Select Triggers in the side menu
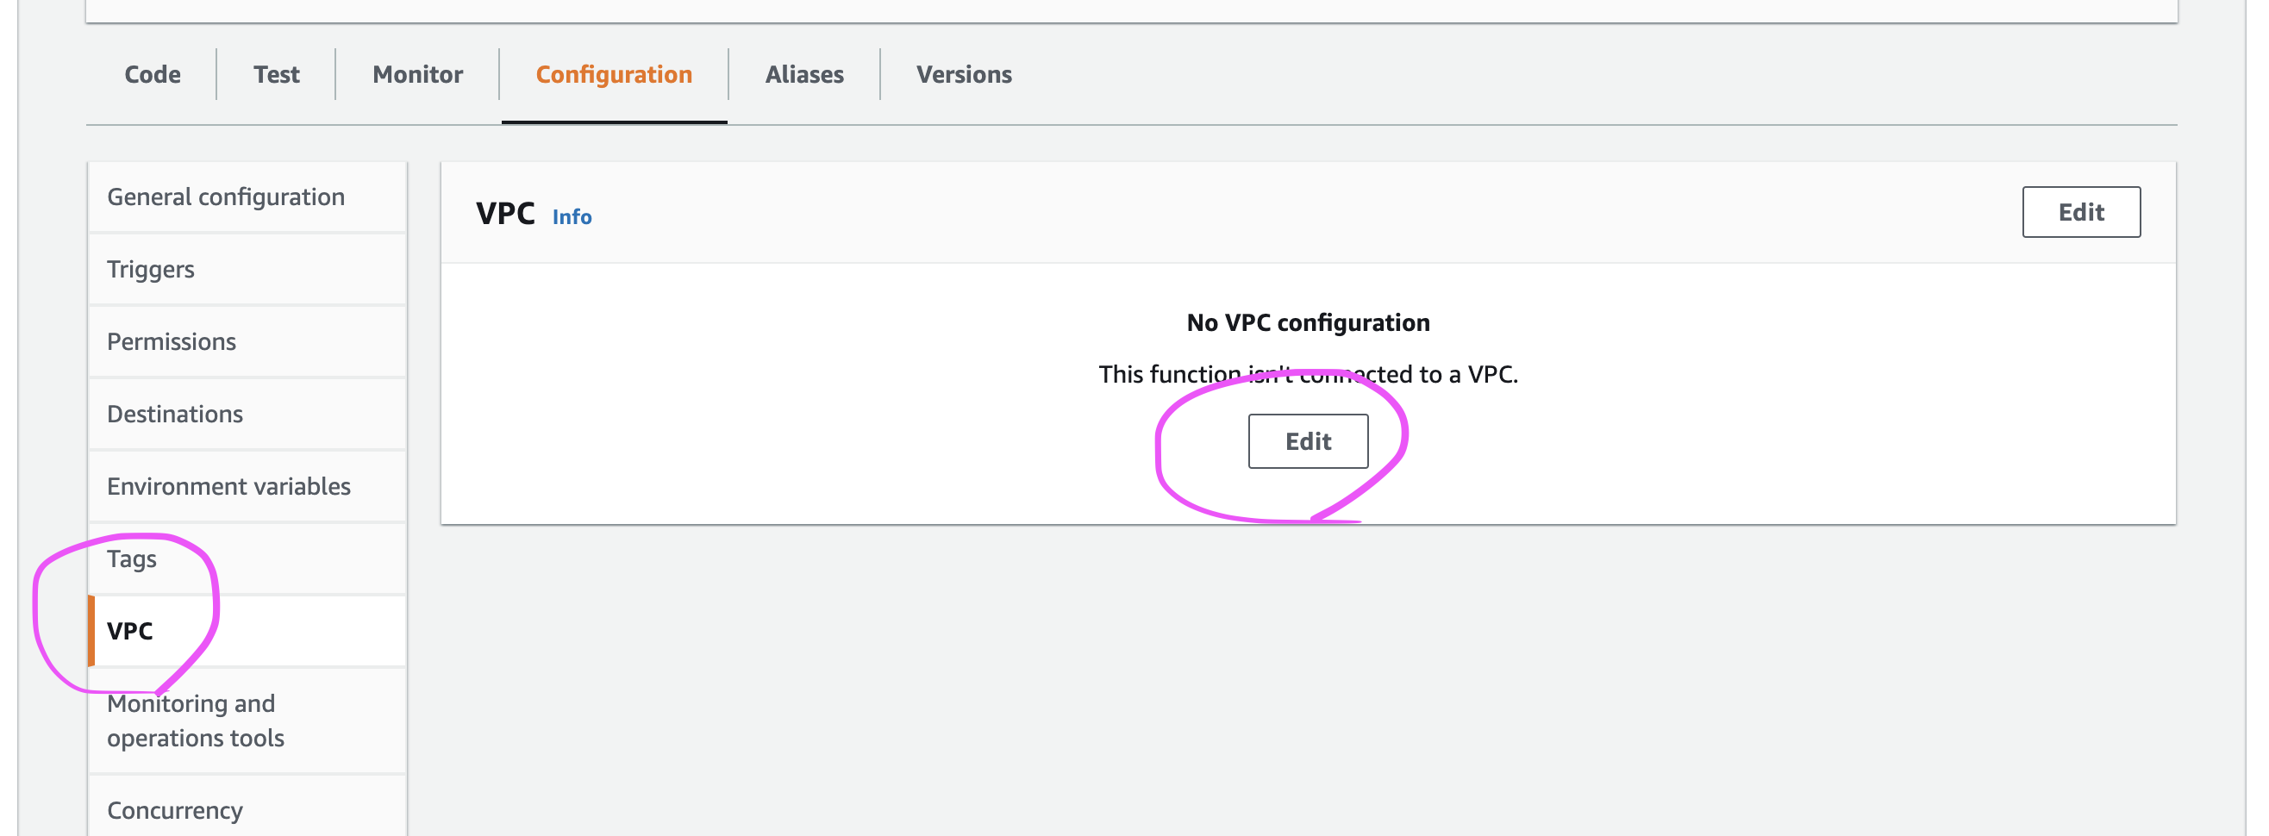The image size is (2269, 836). (151, 270)
